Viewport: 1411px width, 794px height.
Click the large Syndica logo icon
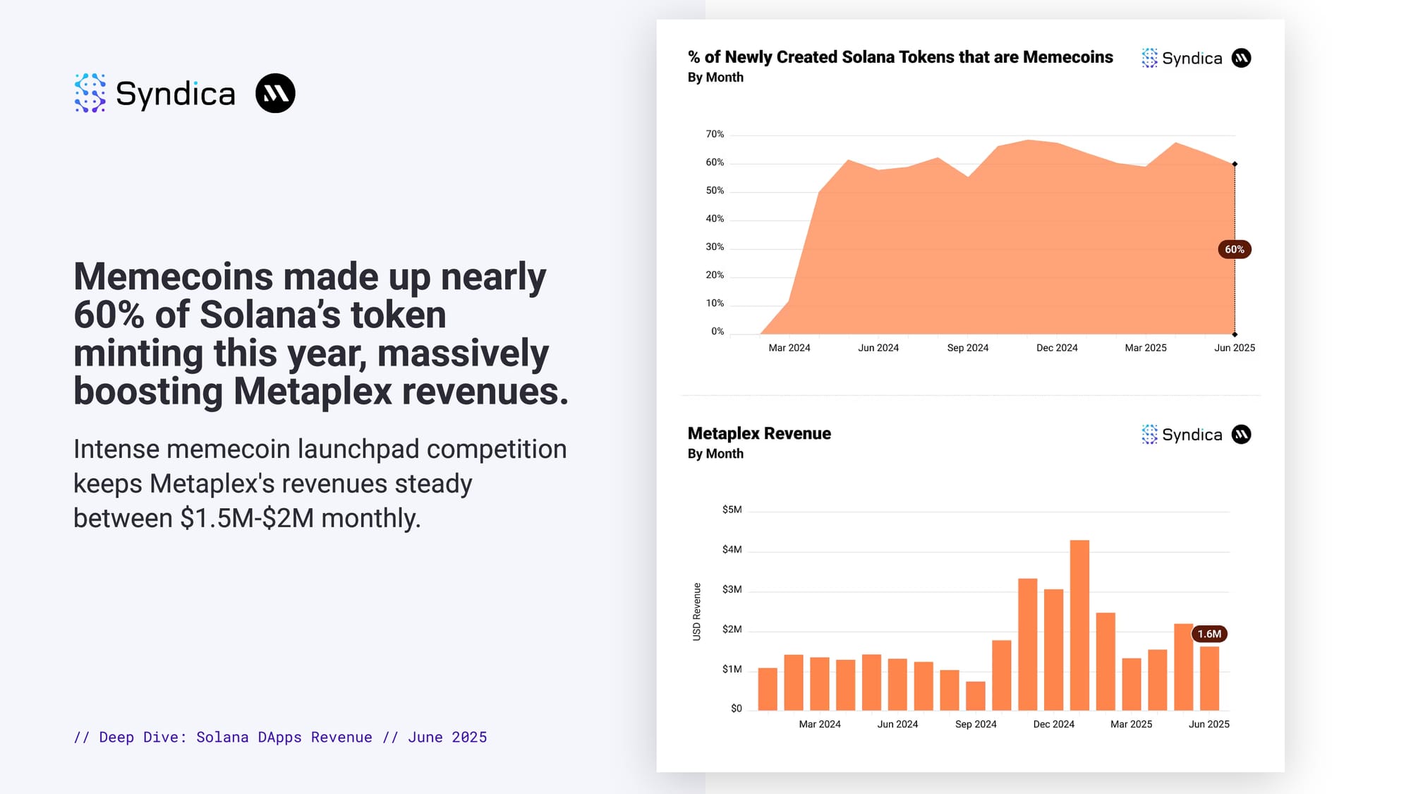(x=90, y=93)
